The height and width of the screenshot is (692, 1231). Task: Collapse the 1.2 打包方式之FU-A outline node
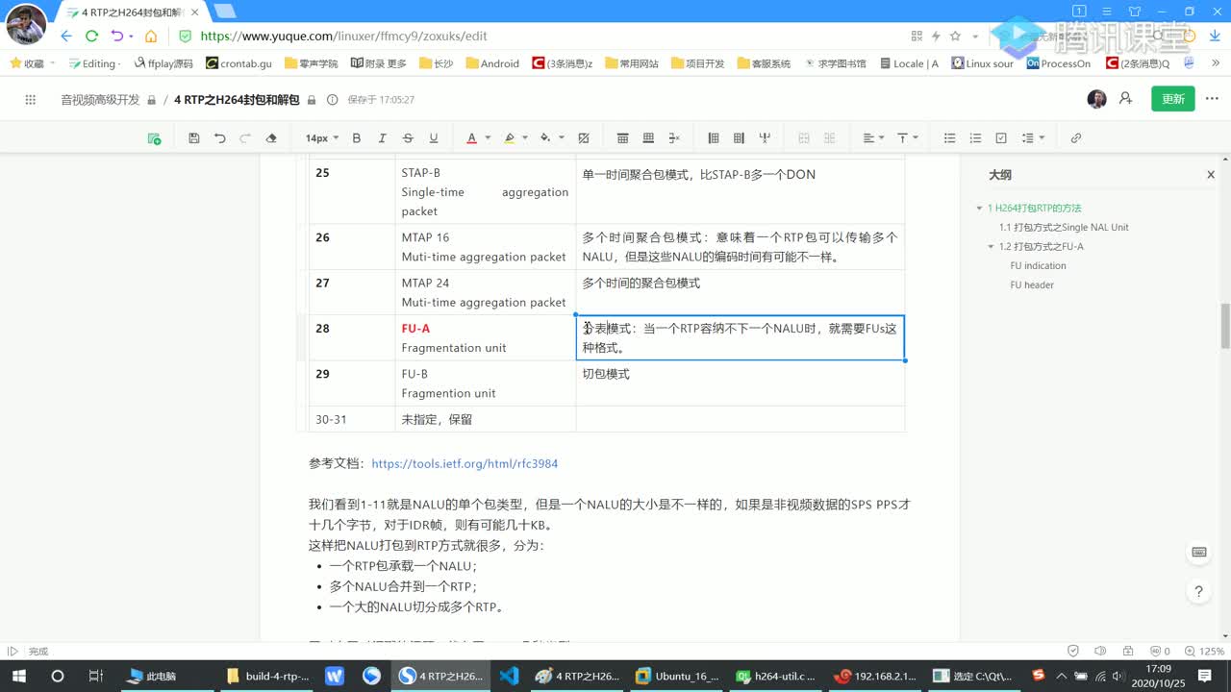(991, 246)
